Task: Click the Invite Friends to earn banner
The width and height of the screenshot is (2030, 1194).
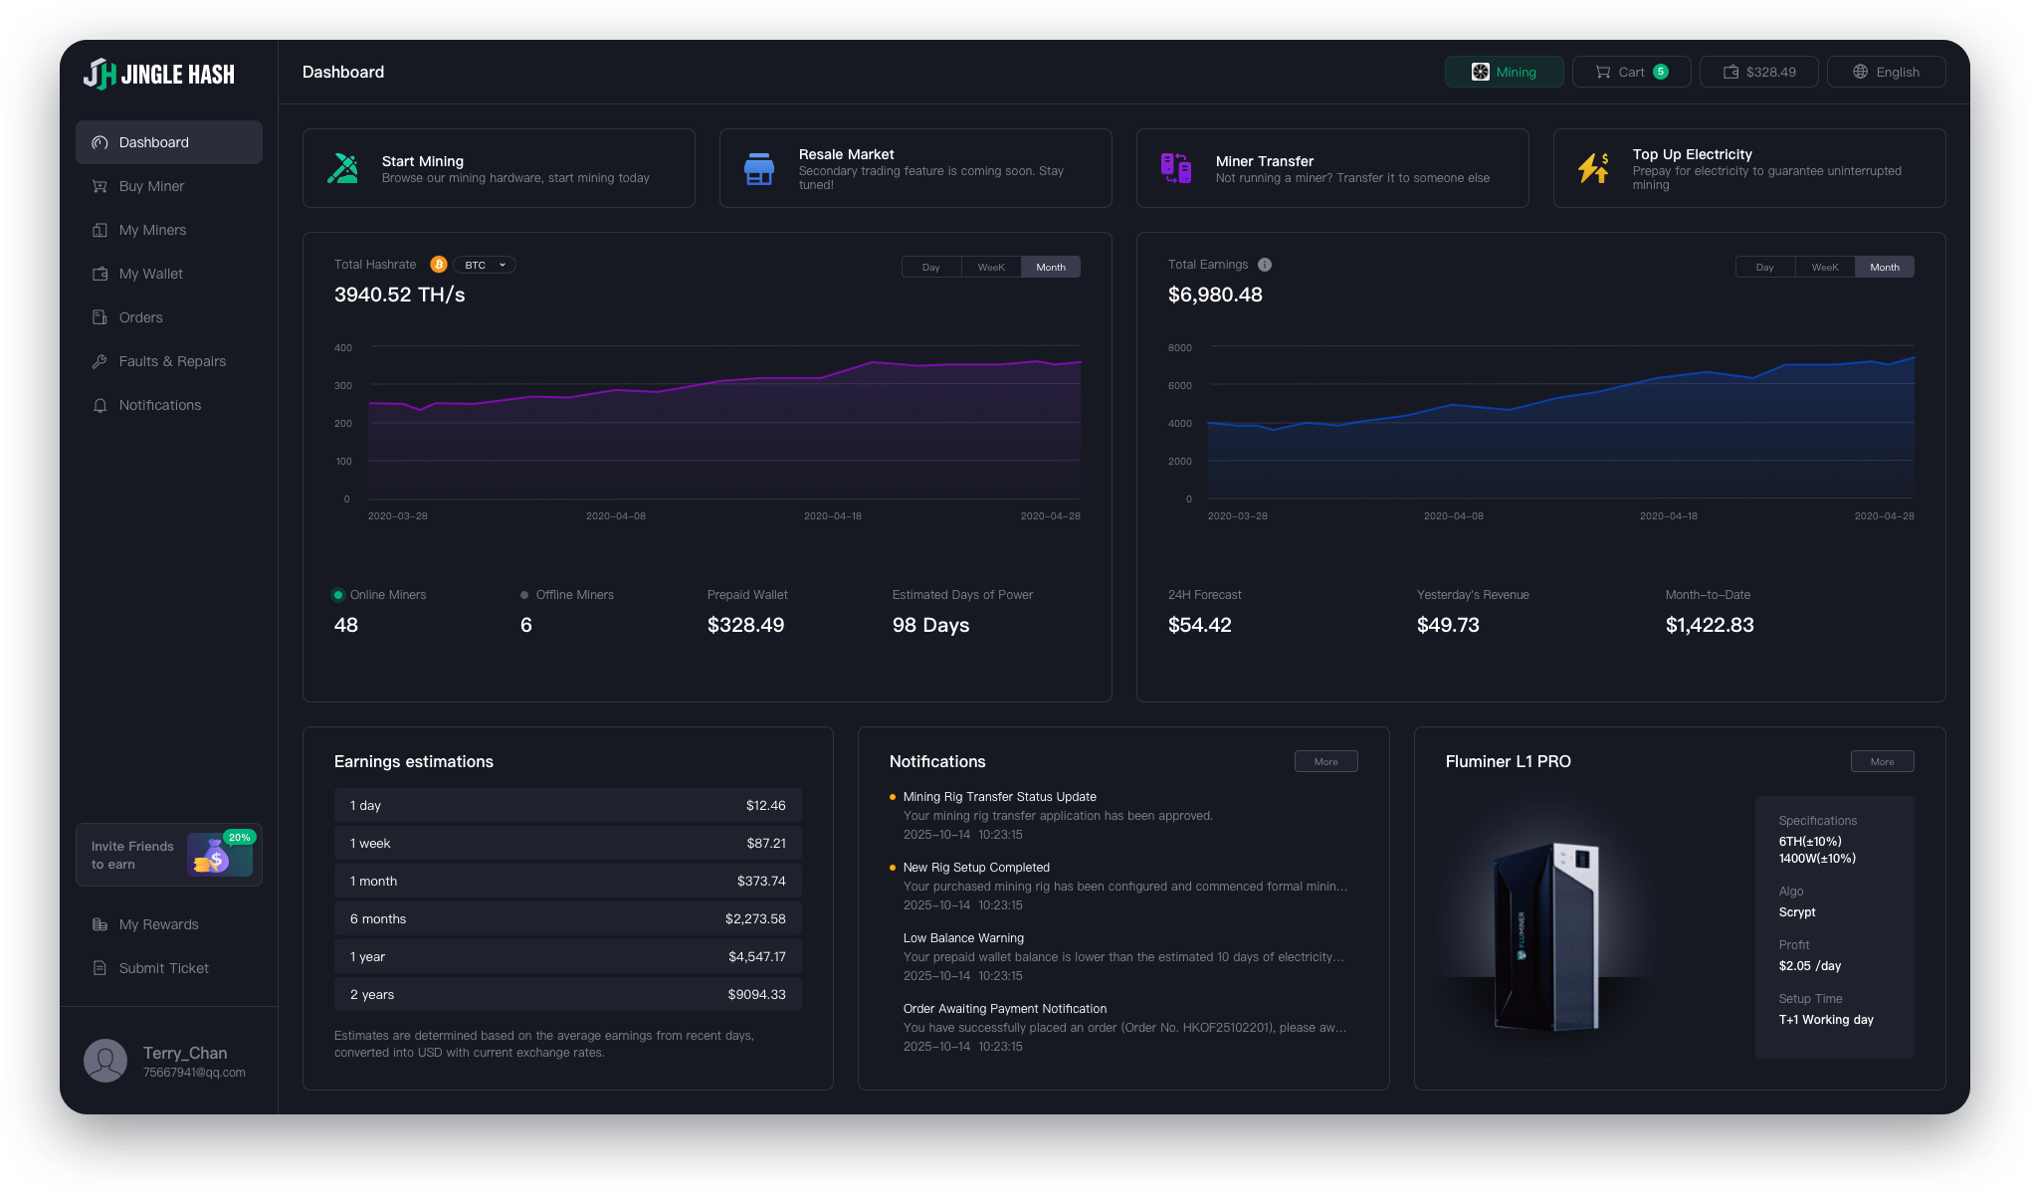Action: pos(168,855)
